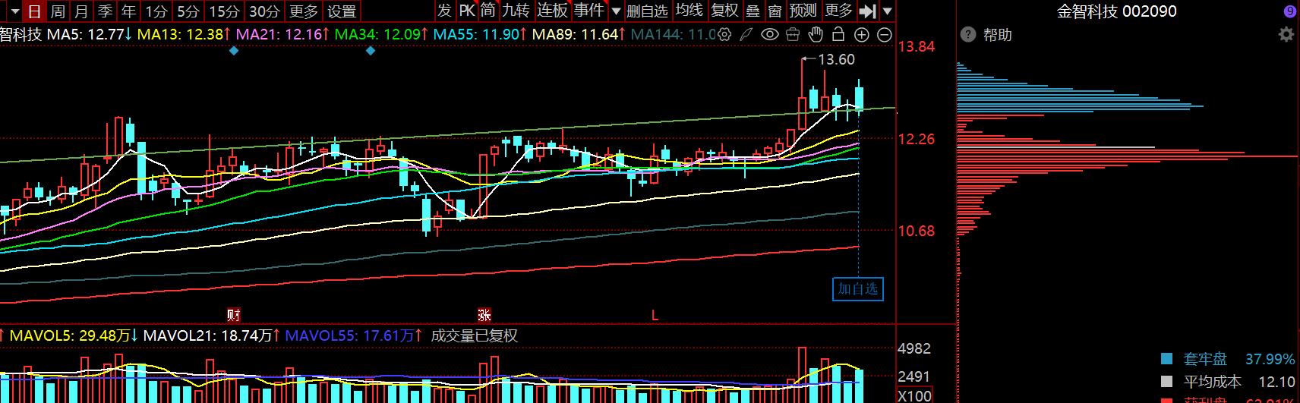Open 复权 price adjustment options

(x=724, y=11)
